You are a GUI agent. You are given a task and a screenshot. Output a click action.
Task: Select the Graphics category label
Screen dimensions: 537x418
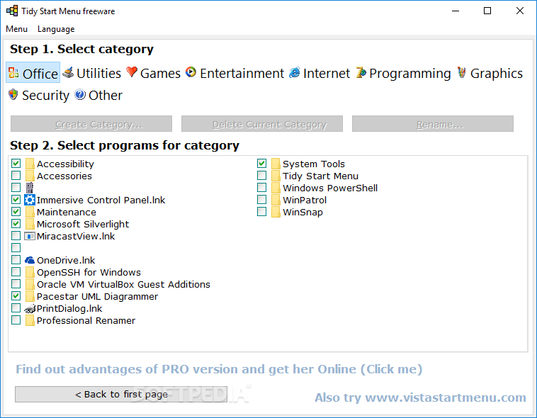[x=496, y=73]
